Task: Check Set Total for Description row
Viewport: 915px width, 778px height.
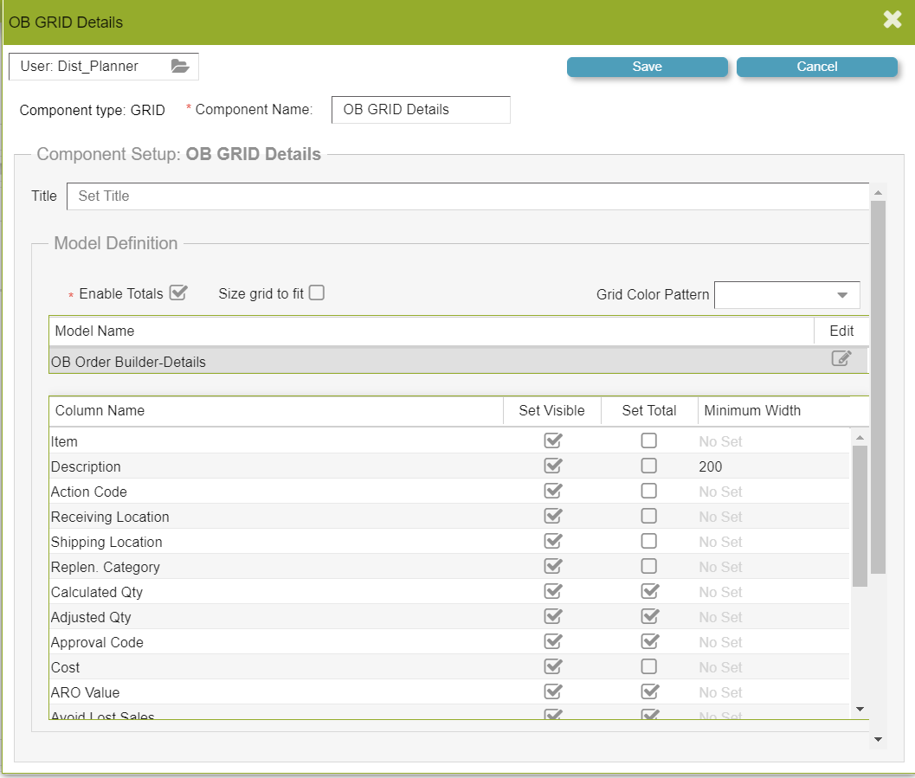Action: click(x=648, y=466)
